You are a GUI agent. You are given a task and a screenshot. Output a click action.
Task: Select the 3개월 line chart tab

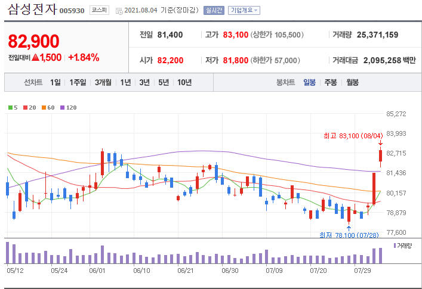[x=103, y=82]
